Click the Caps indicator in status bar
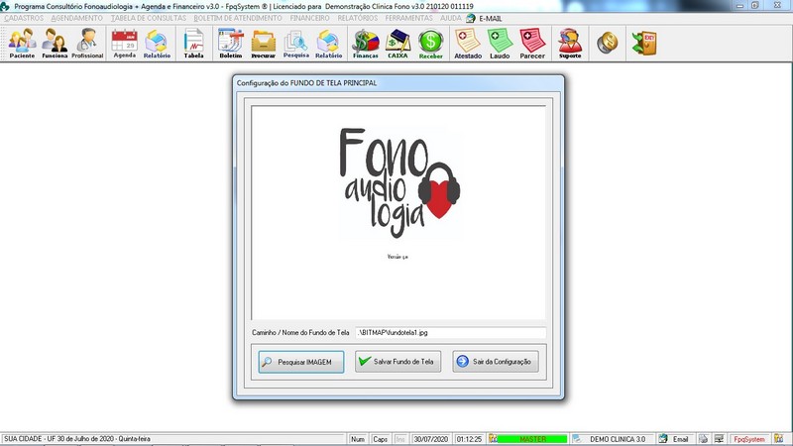 [x=380, y=439]
